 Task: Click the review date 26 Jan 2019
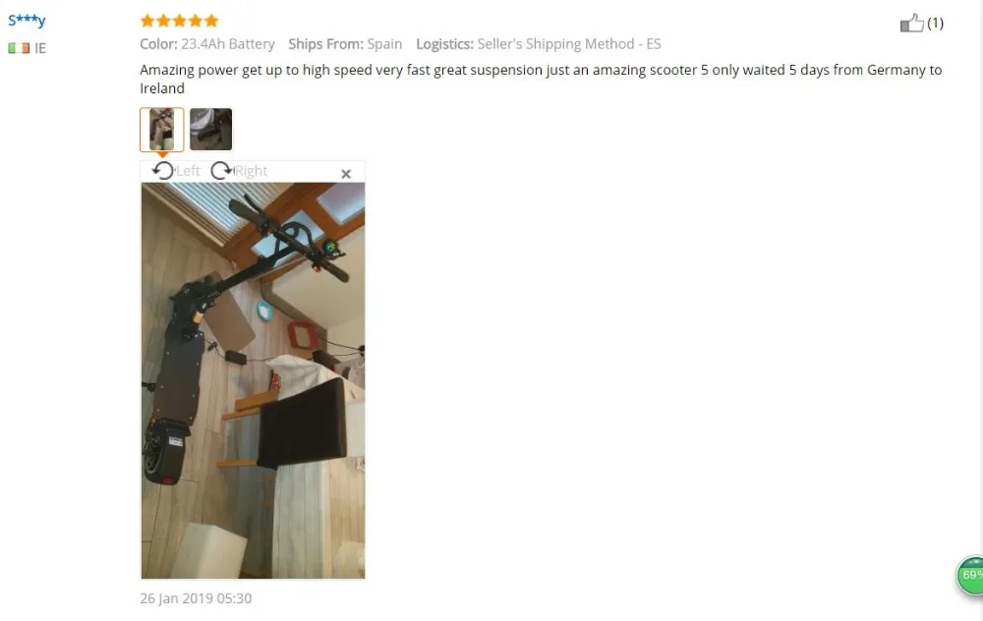196,598
